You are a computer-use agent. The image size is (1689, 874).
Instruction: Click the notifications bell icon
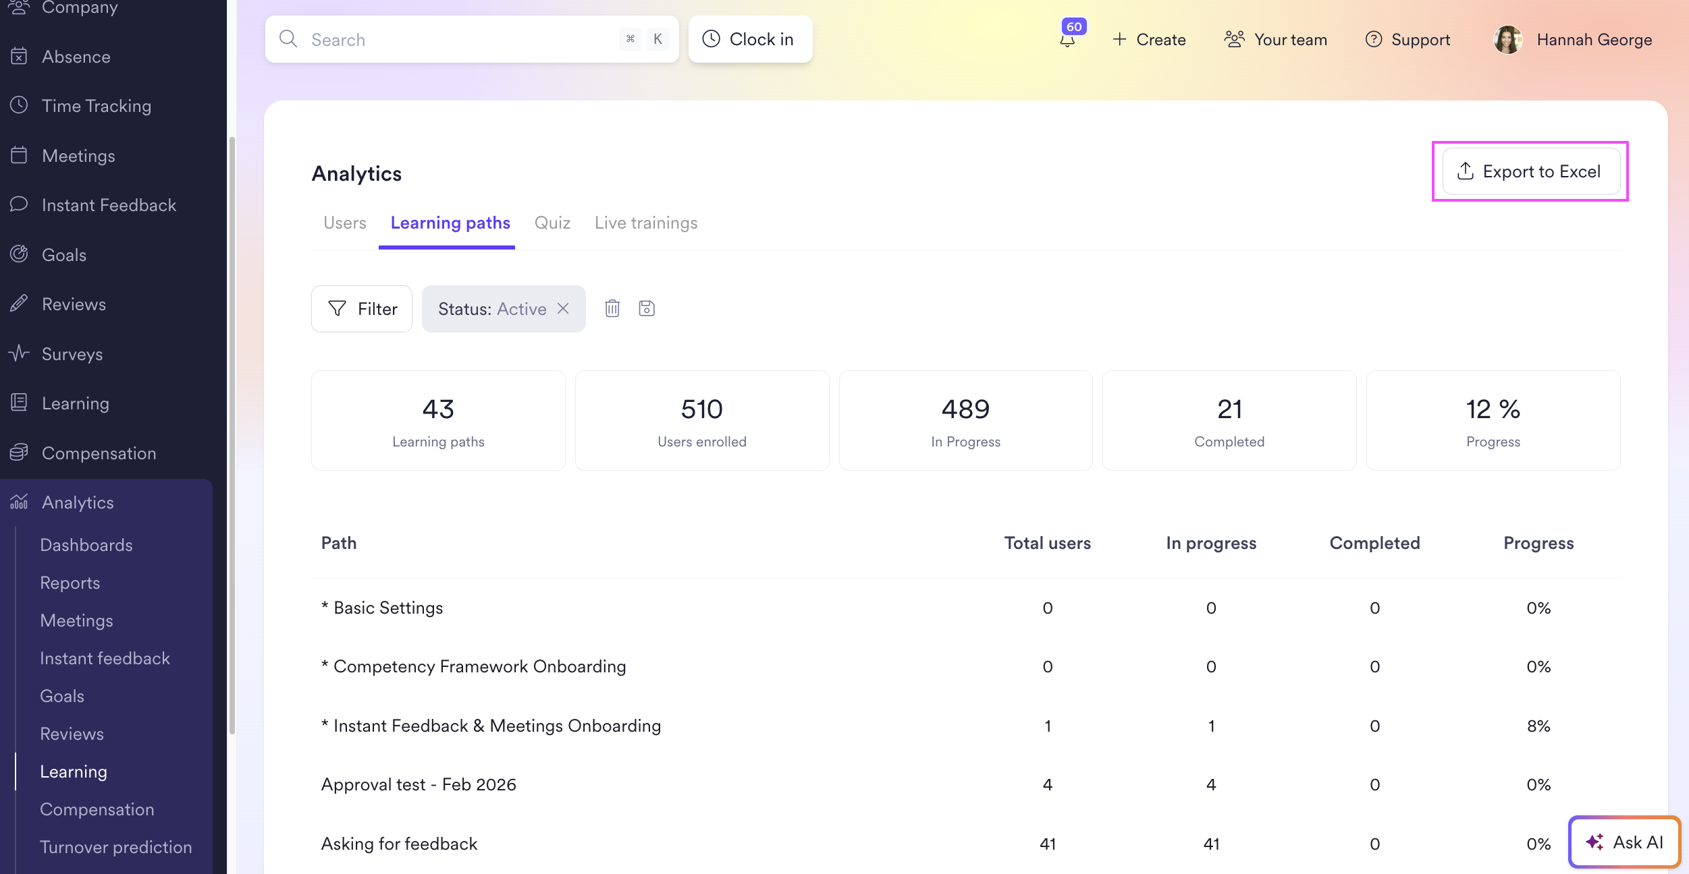point(1067,40)
